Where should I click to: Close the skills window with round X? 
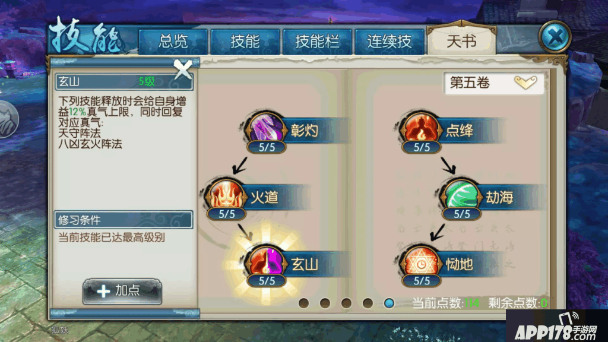click(555, 37)
